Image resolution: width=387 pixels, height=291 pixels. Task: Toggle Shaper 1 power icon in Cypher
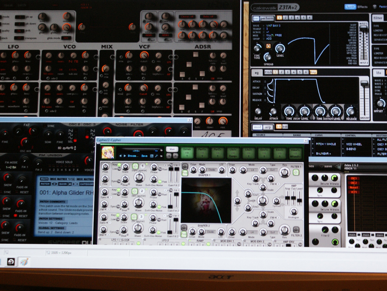184,166
